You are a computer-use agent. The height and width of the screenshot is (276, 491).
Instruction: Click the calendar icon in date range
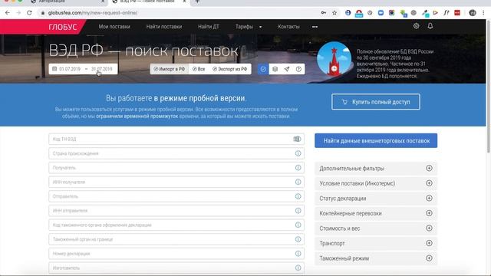54,69
